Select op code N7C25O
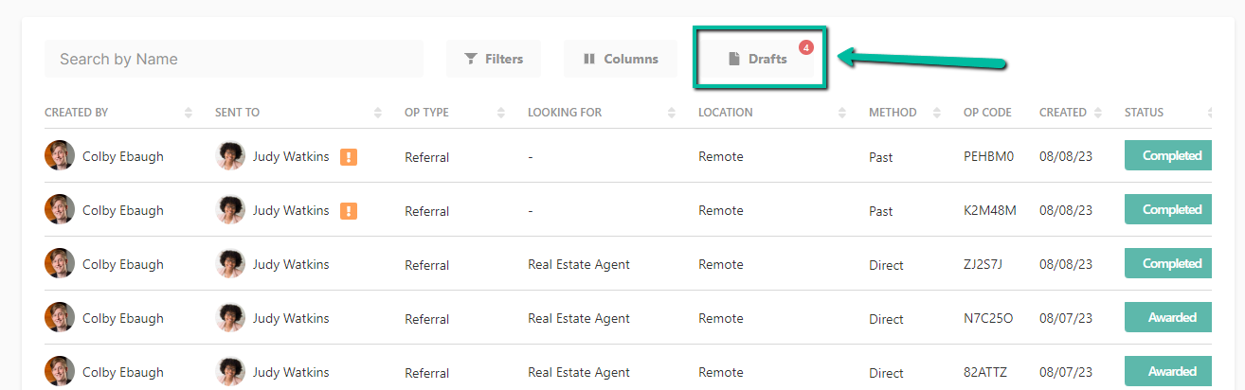This screenshot has width=1245, height=390. [x=988, y=318]
